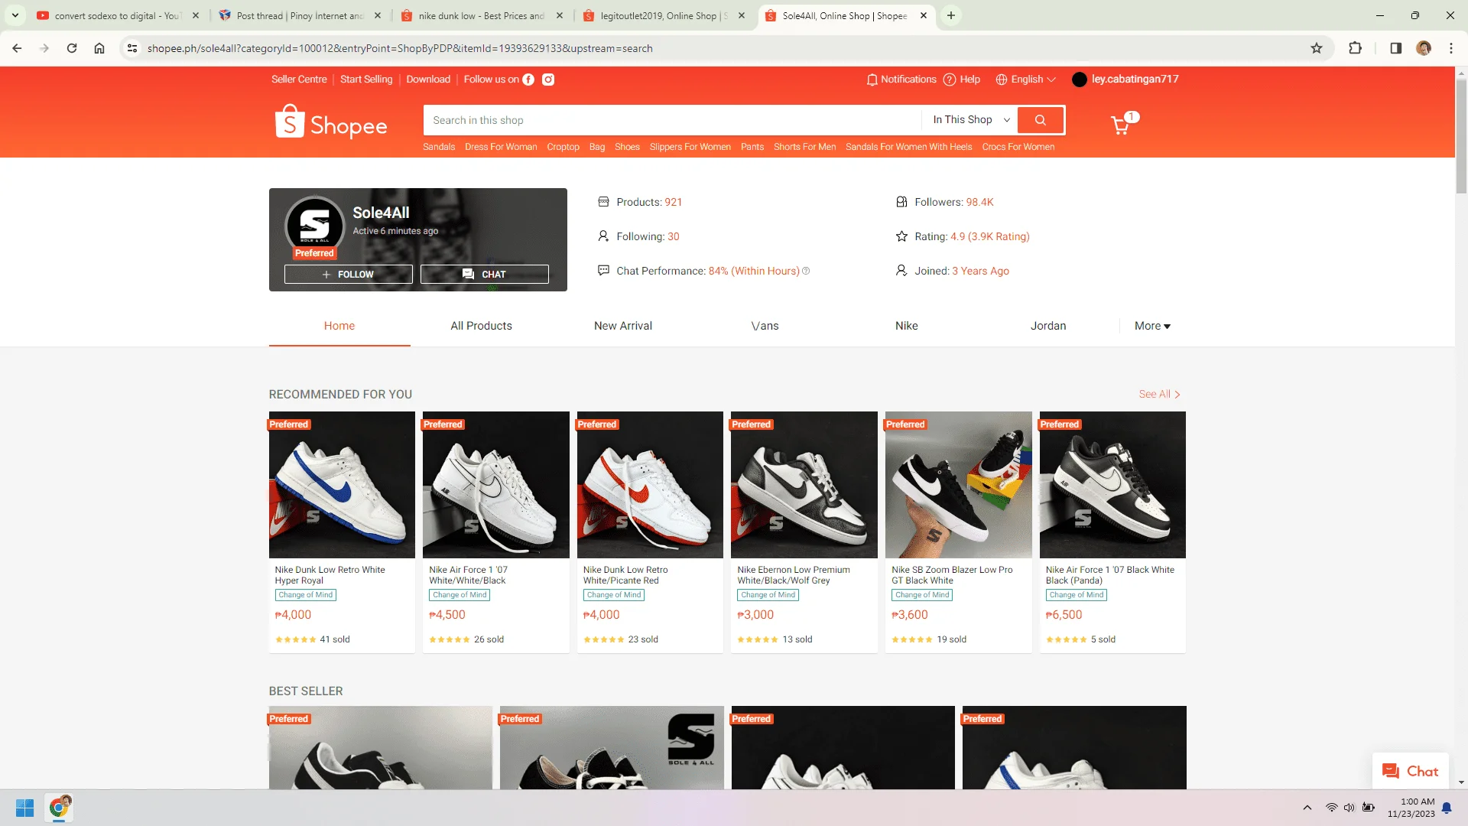Viewport: 1468px width, 826px height.
Task: Open volume speaker icon
Action: tap(1349, 808)
